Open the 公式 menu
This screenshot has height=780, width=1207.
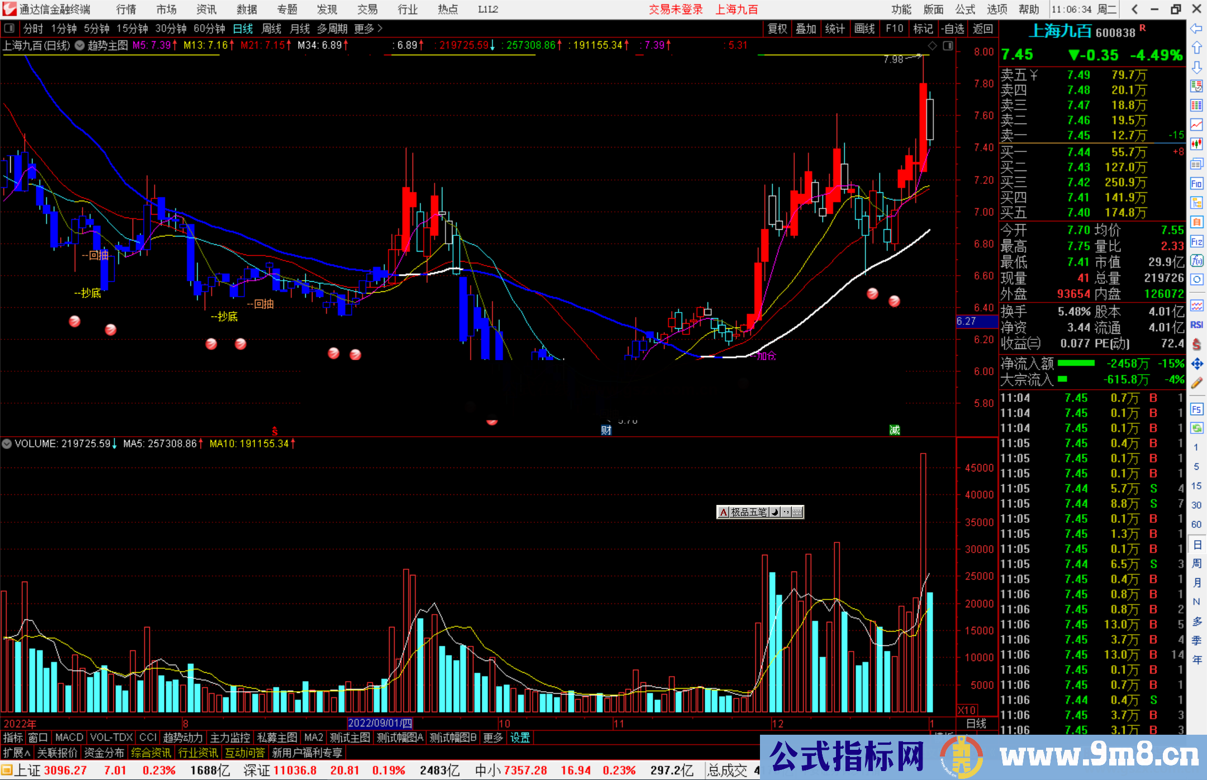(x=965, y=9)
